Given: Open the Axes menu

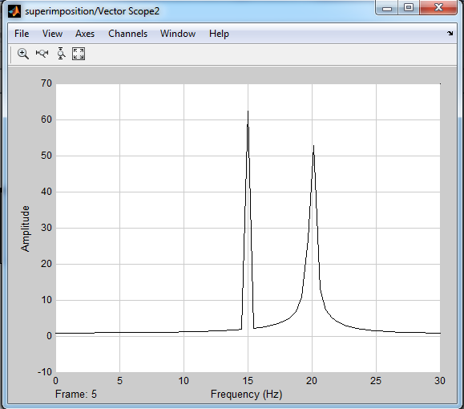Looking at the screenshot, I should tap(85, 34).
